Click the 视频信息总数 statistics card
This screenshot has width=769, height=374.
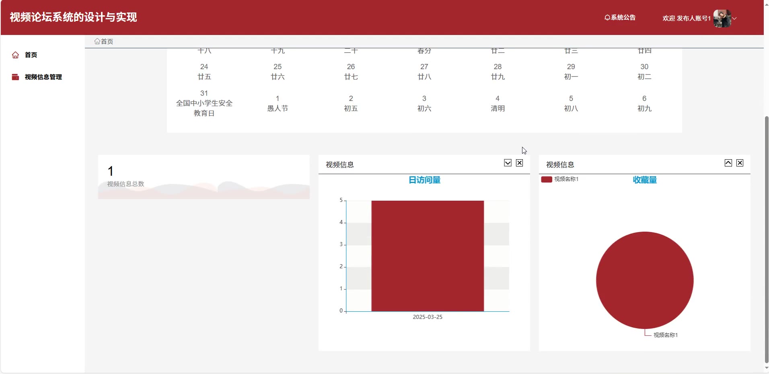click(x=204, y=177)
